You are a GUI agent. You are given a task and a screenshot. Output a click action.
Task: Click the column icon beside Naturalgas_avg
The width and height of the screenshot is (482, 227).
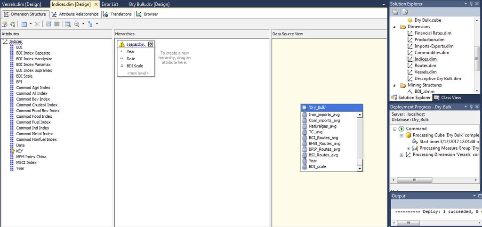click(305, 126)
